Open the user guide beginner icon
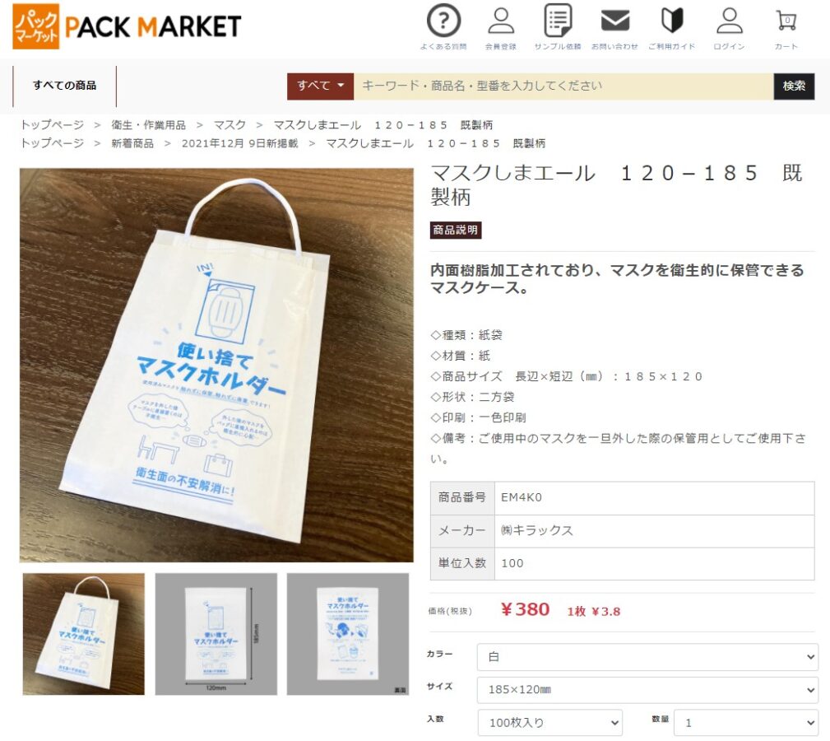This screenshot has width=830, height=741. (672, 21)
